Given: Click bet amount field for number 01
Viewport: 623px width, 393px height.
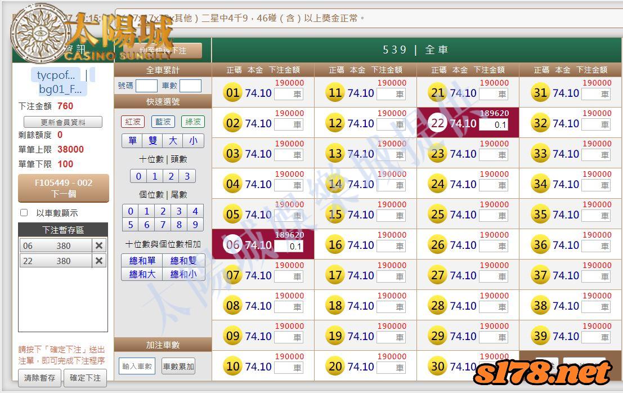Looking at the screenshot, I should click(x=289, y=94).
